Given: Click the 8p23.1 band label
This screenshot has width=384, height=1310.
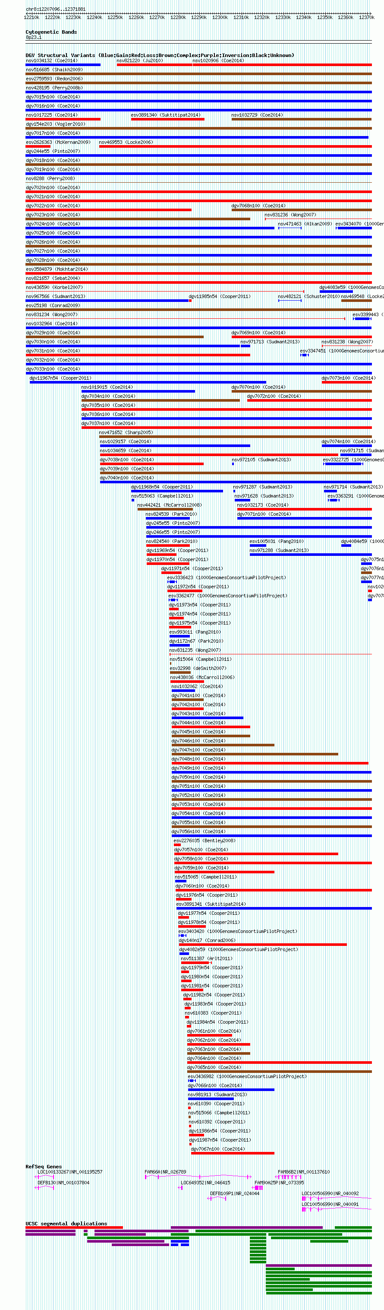Looking at the screenshot, I should pos(34,37).
